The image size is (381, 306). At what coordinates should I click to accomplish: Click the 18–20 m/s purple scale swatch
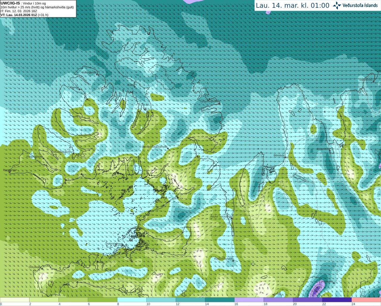[278, 300]
